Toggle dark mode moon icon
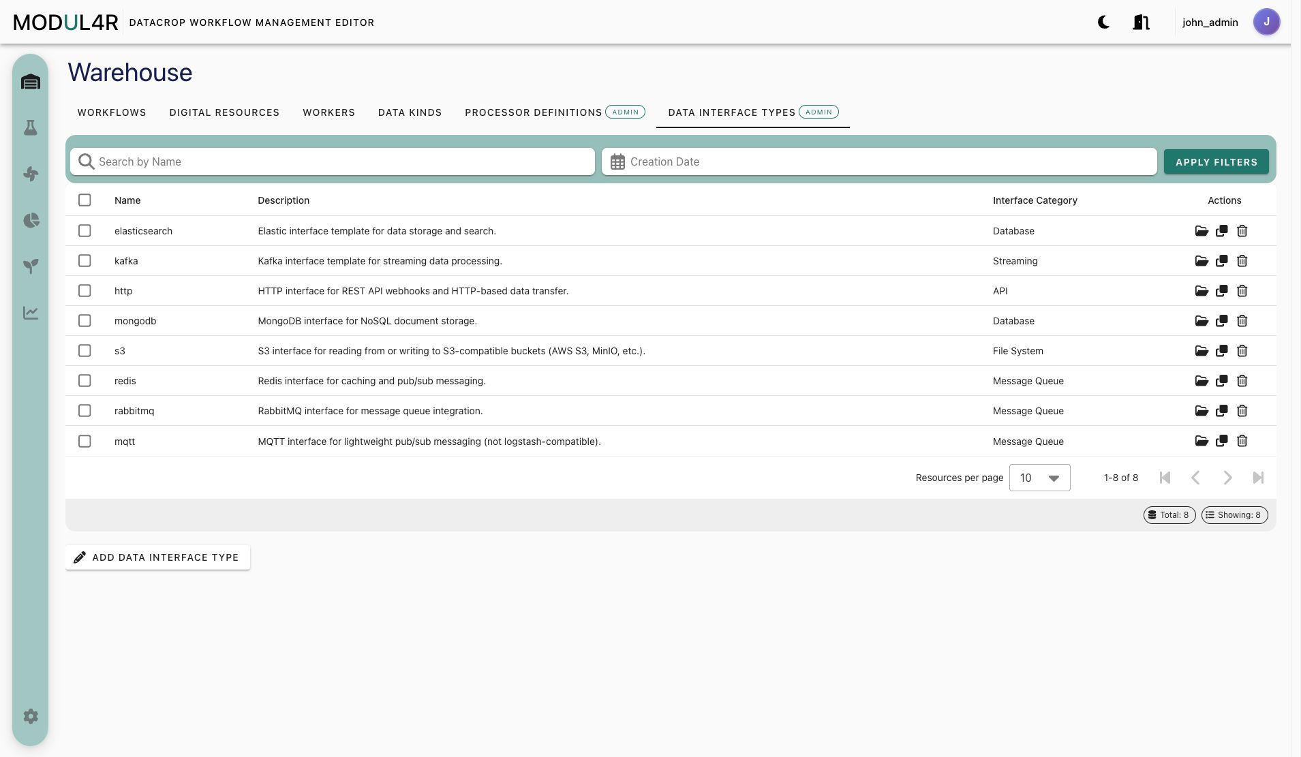1301x757 pixels. pos(1104,22)
